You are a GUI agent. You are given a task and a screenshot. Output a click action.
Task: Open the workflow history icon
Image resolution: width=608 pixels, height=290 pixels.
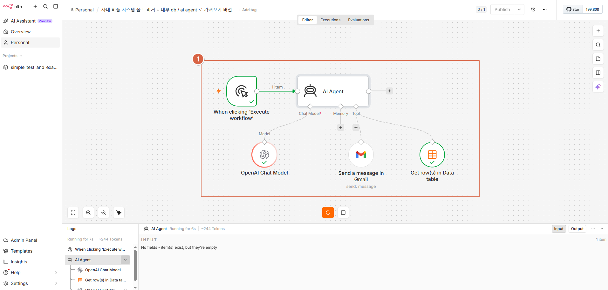pos(533,10)
